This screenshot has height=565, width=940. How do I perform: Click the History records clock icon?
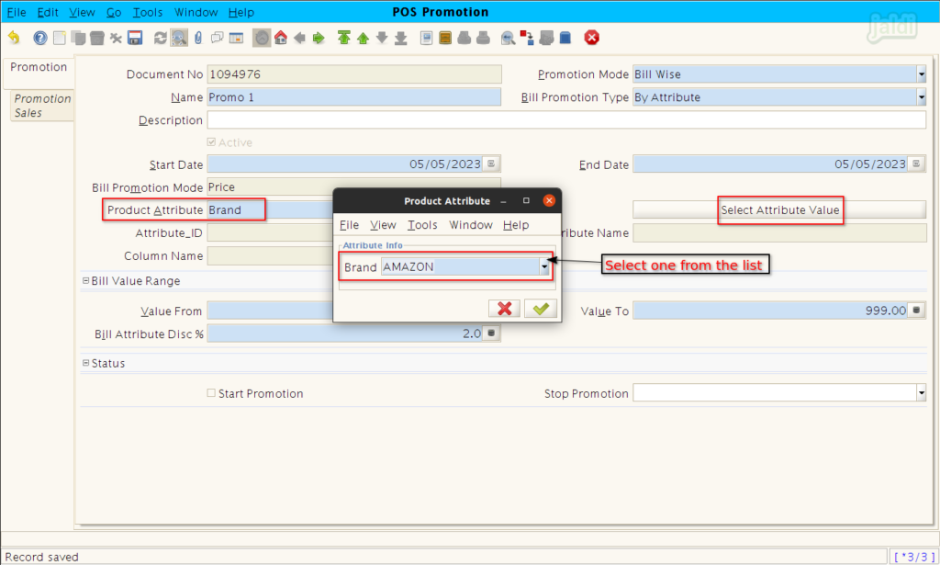262,38
